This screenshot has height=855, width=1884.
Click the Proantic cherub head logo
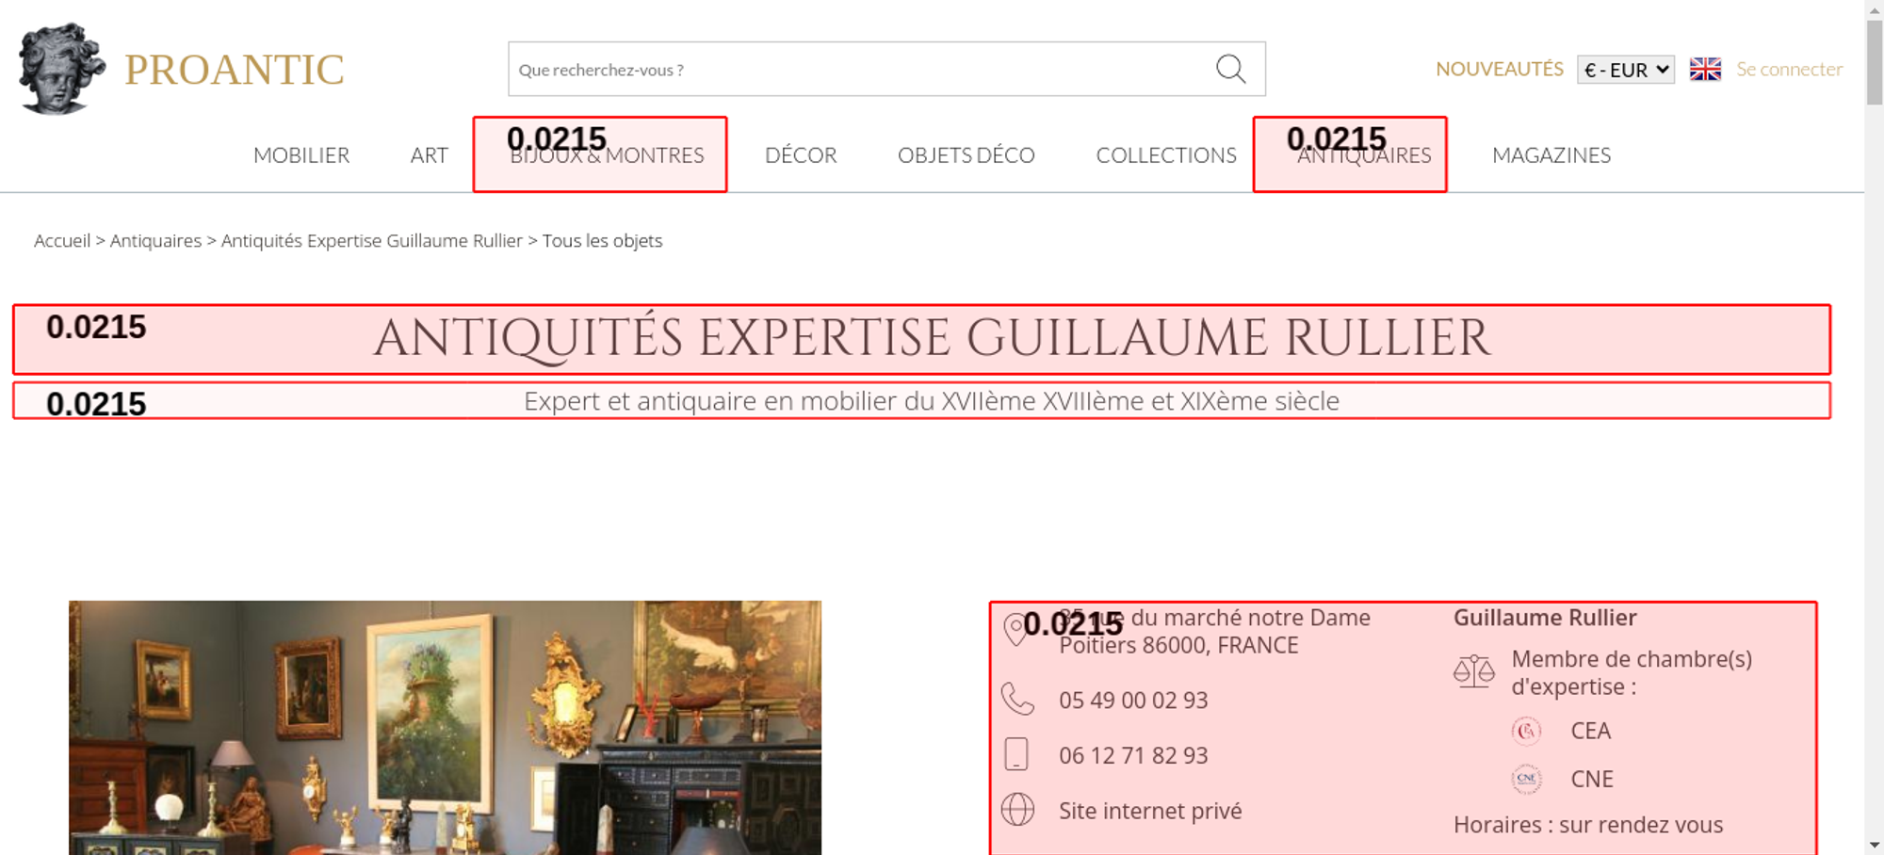click(61, 69)
